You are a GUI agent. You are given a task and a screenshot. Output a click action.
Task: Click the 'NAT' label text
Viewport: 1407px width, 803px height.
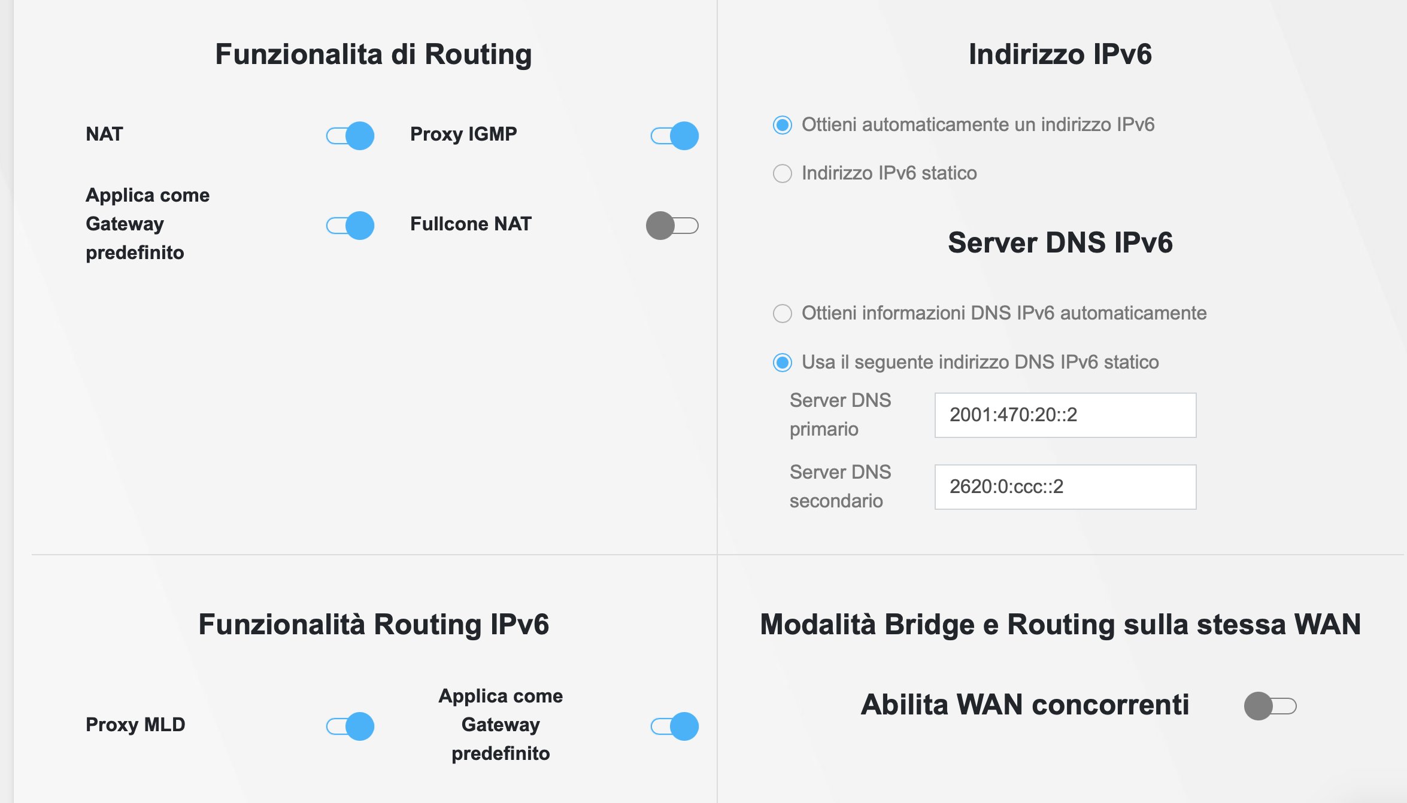(104, 134)
